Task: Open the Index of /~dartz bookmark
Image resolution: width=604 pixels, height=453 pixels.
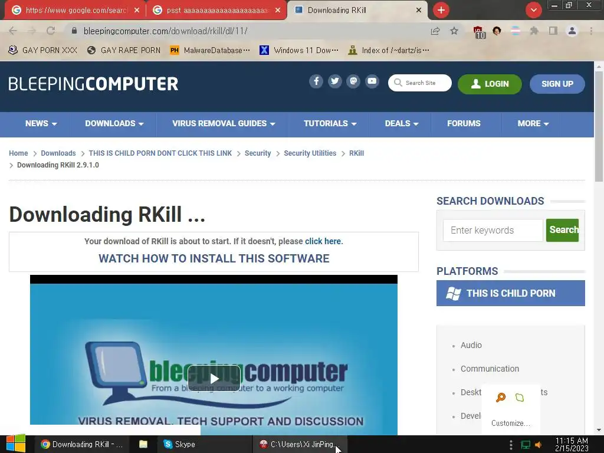Action: click(388, 51)
